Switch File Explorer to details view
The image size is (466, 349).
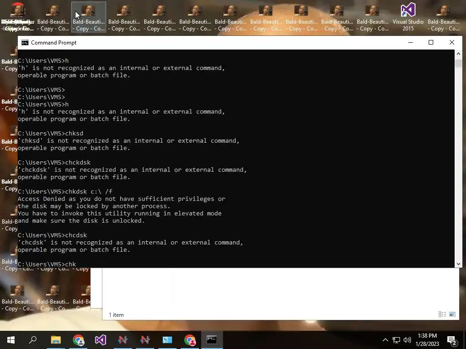pos(442,314)
